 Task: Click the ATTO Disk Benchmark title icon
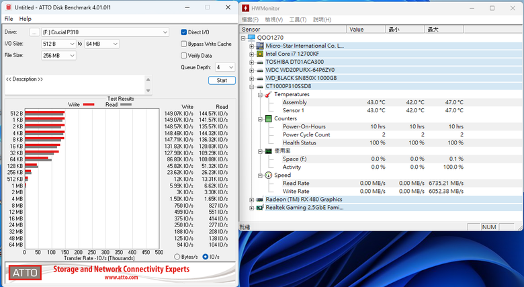(8, 7)
